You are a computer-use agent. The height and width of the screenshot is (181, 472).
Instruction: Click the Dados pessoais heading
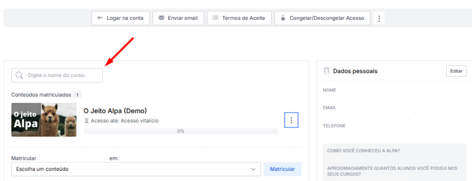tap(355, 71)
